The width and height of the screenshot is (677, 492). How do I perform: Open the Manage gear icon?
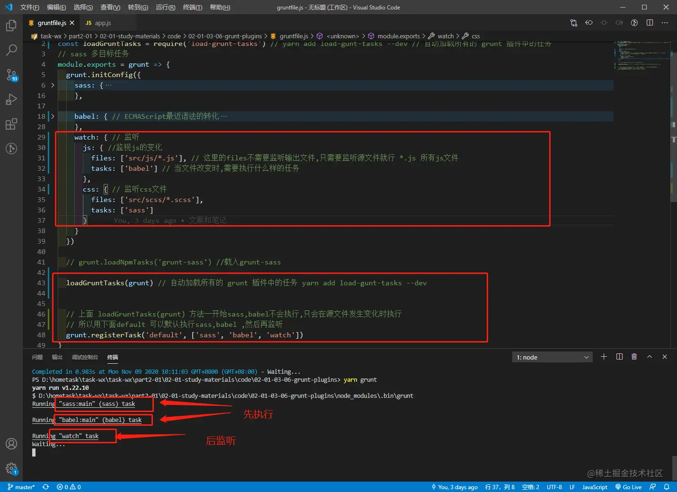coord(11,468)
